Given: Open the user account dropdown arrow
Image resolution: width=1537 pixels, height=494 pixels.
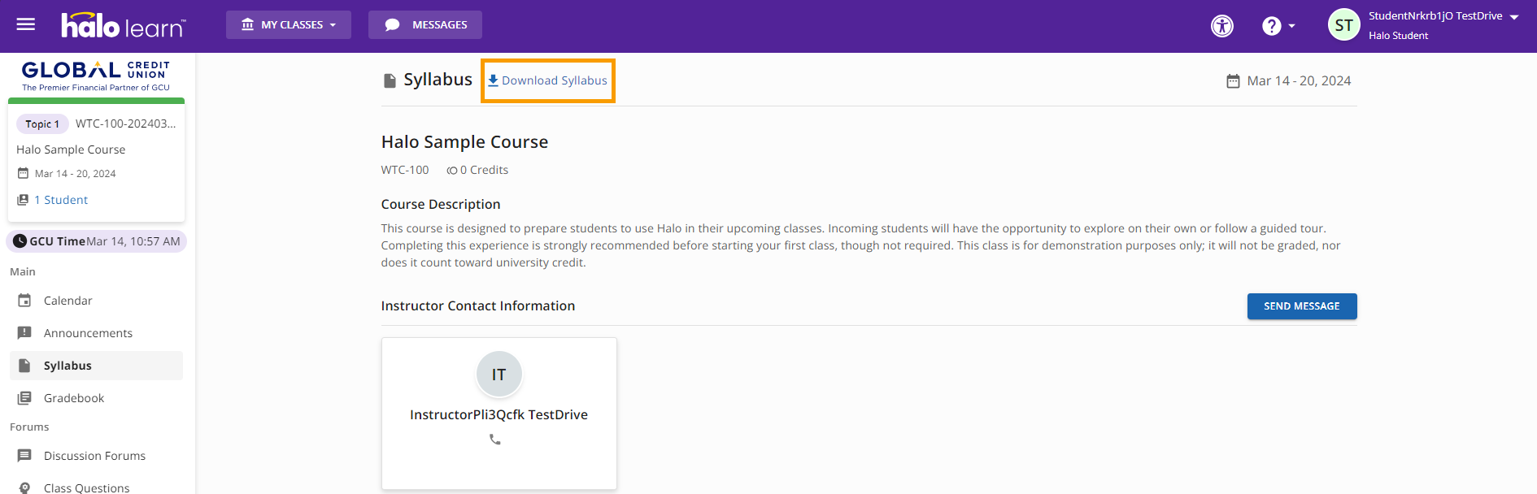Looking at the screenshot, I should tap(1514, 17).
